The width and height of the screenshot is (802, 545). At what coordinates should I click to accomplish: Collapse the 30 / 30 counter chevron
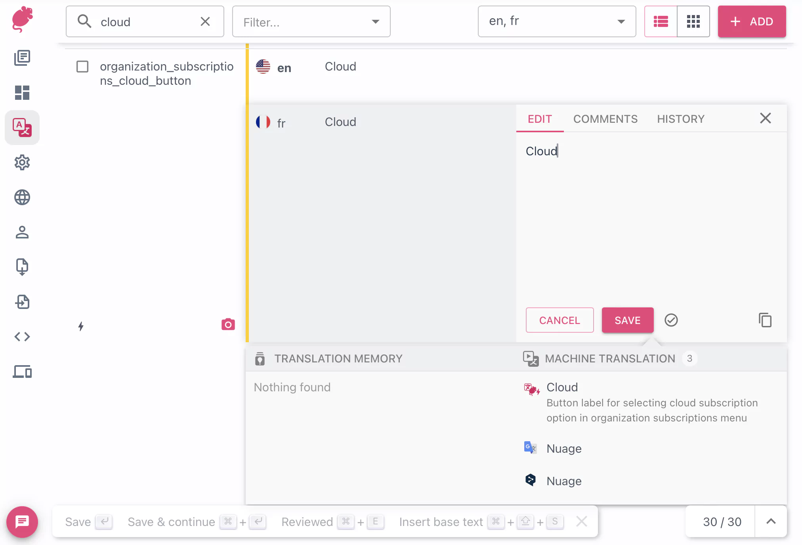tap(771, 522)
